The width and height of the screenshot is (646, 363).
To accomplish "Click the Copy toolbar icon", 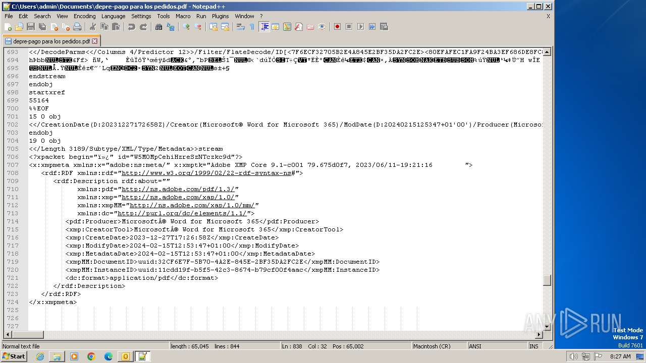I will pyautogui.click(x=104, y=27).
